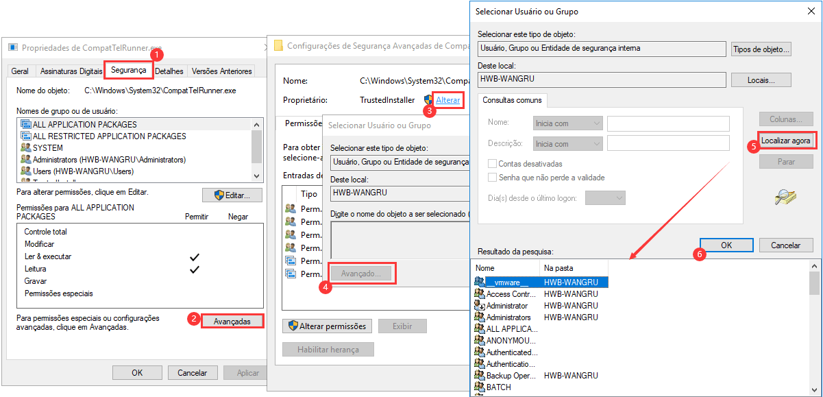The image size is (823, 397).
Task: Click the SYSTEM group icon in list
Action: (26, 148)
